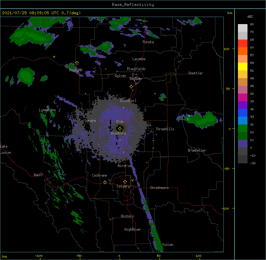Pick the purple 36-39 dBZ legend color
This screenshot has width=266, height=260.
[243, 105]
